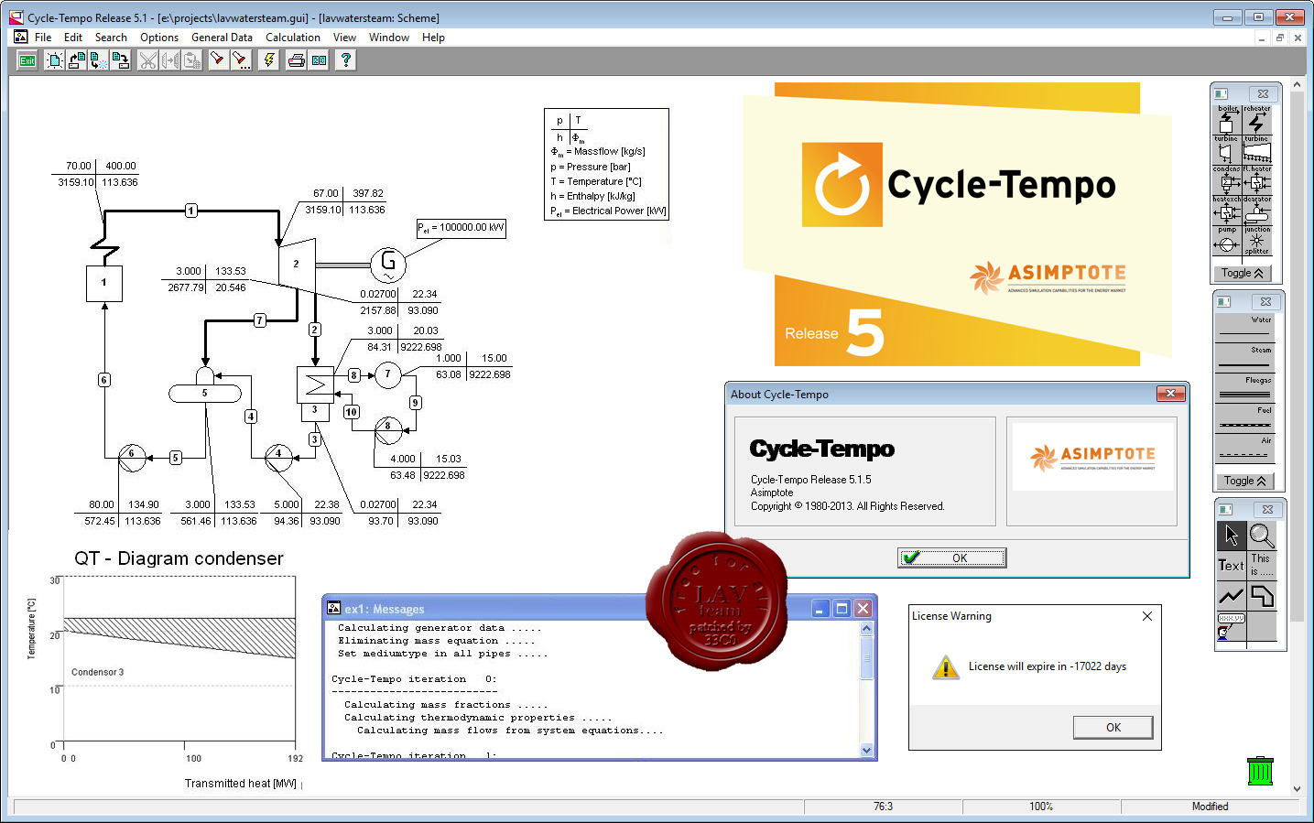The image size is (1314, 823).
Task: Select the bold Text tool
Action: 1231,566
